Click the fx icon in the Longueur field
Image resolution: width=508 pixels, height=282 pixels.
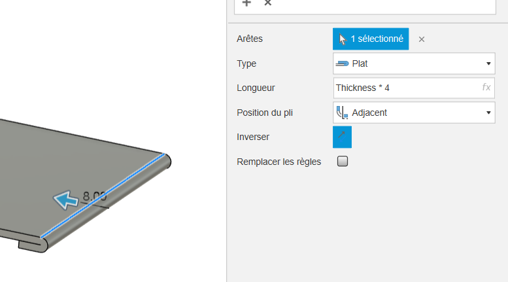486,87
